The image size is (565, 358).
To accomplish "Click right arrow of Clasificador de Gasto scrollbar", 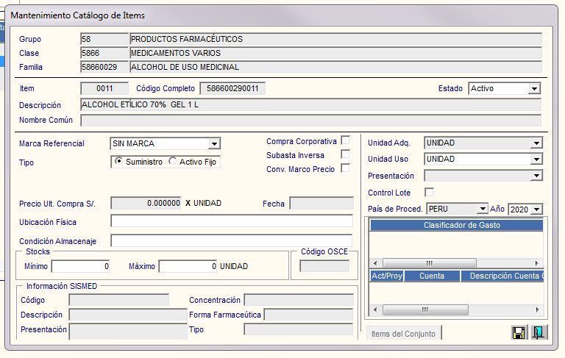I will coord(537,262).
